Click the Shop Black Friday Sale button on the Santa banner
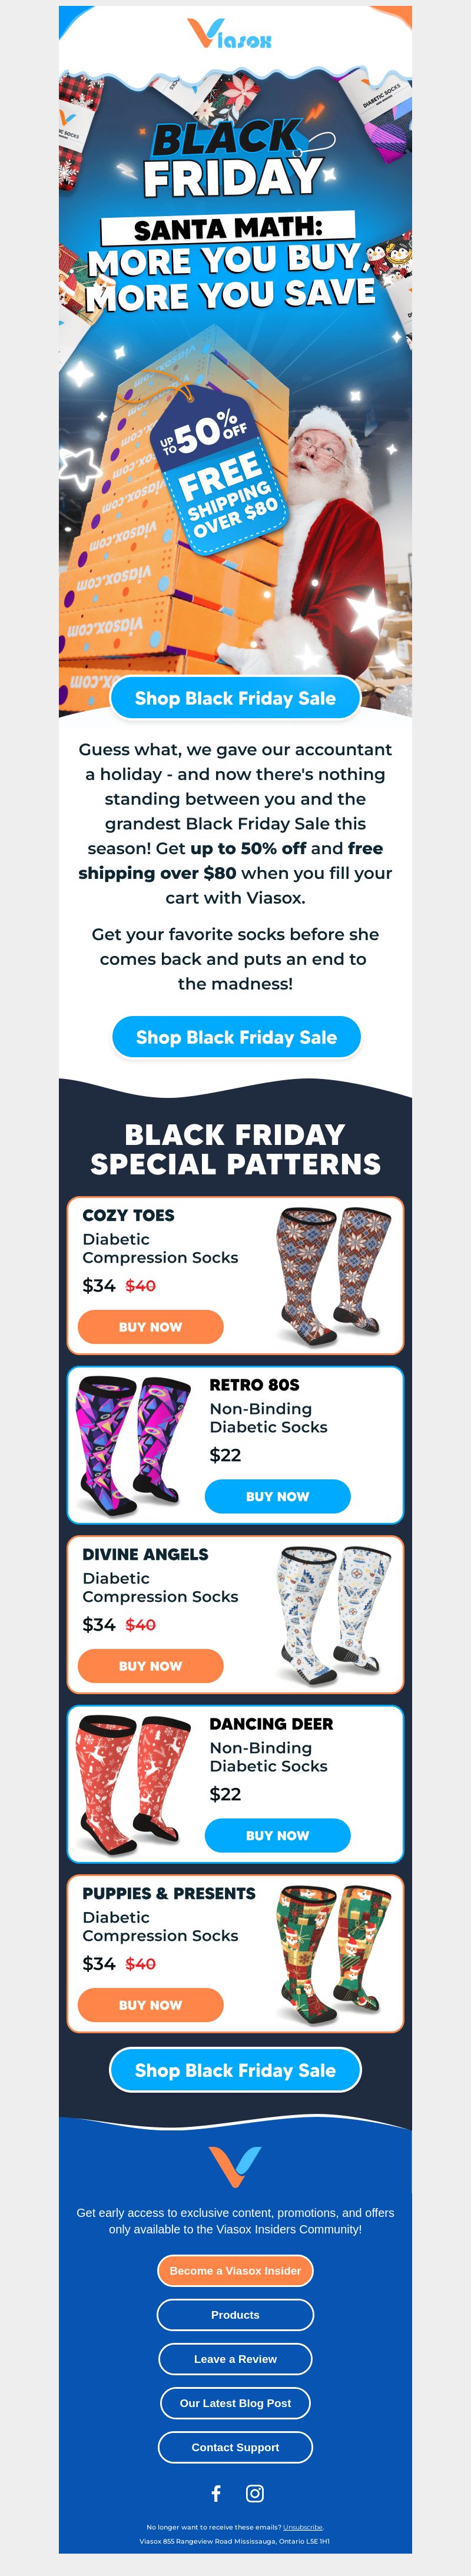 click(235, 698)
